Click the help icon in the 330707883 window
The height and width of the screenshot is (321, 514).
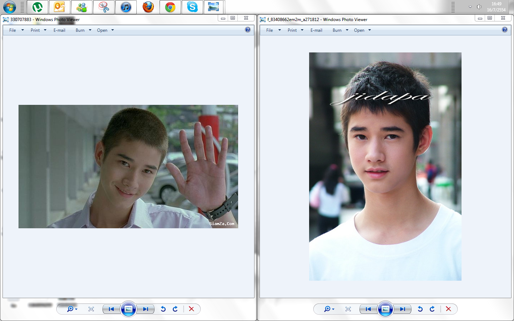coord(248,30)
